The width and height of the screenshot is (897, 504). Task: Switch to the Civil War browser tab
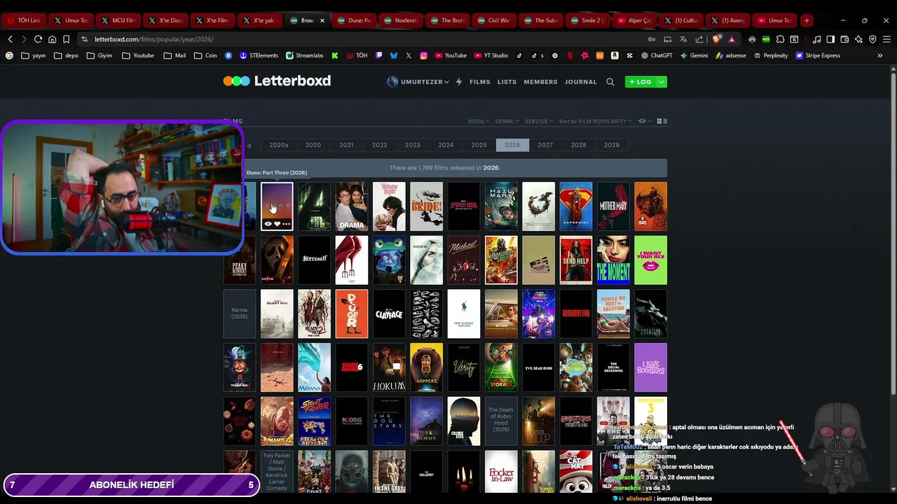coord(495,20)
